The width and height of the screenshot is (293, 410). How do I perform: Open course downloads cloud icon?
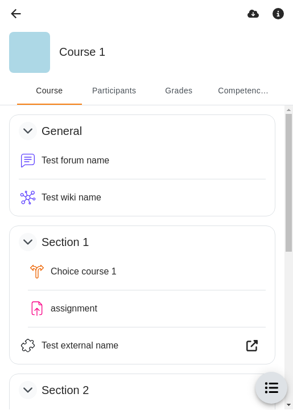click(253, 14)
